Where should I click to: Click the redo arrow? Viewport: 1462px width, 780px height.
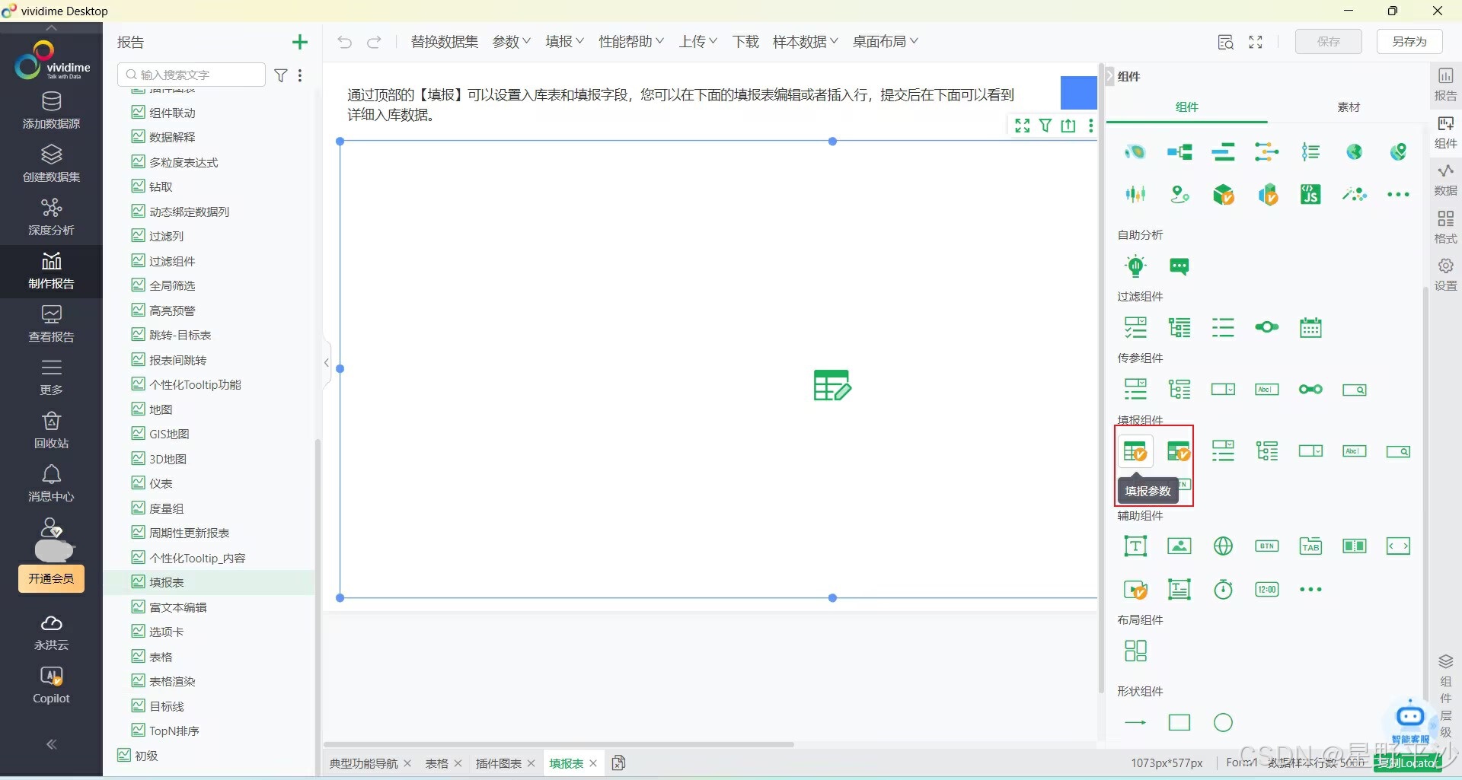pos(374,42)
